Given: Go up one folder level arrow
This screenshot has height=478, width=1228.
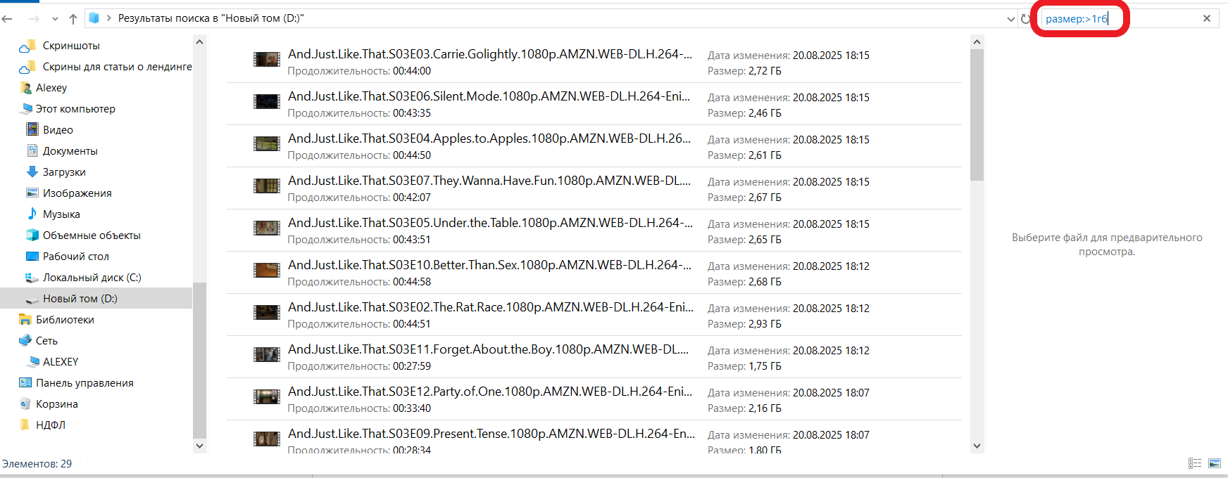Looking at the screenshot, I should (x=73, y=19).
